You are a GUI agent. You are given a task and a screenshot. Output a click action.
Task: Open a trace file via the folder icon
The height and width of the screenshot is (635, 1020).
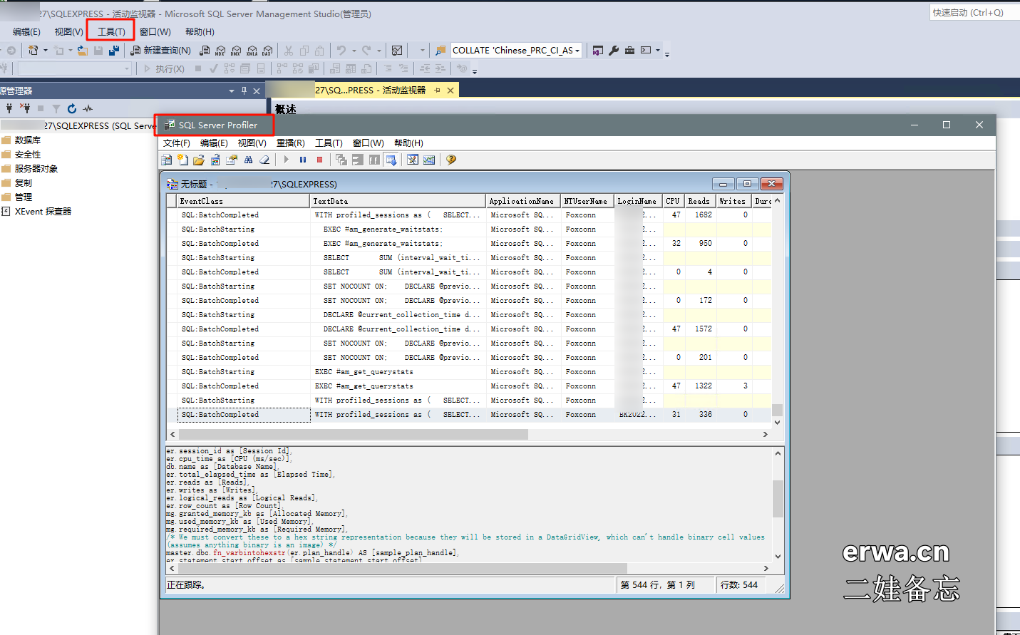pyautogui.click(x=199, y=160)
